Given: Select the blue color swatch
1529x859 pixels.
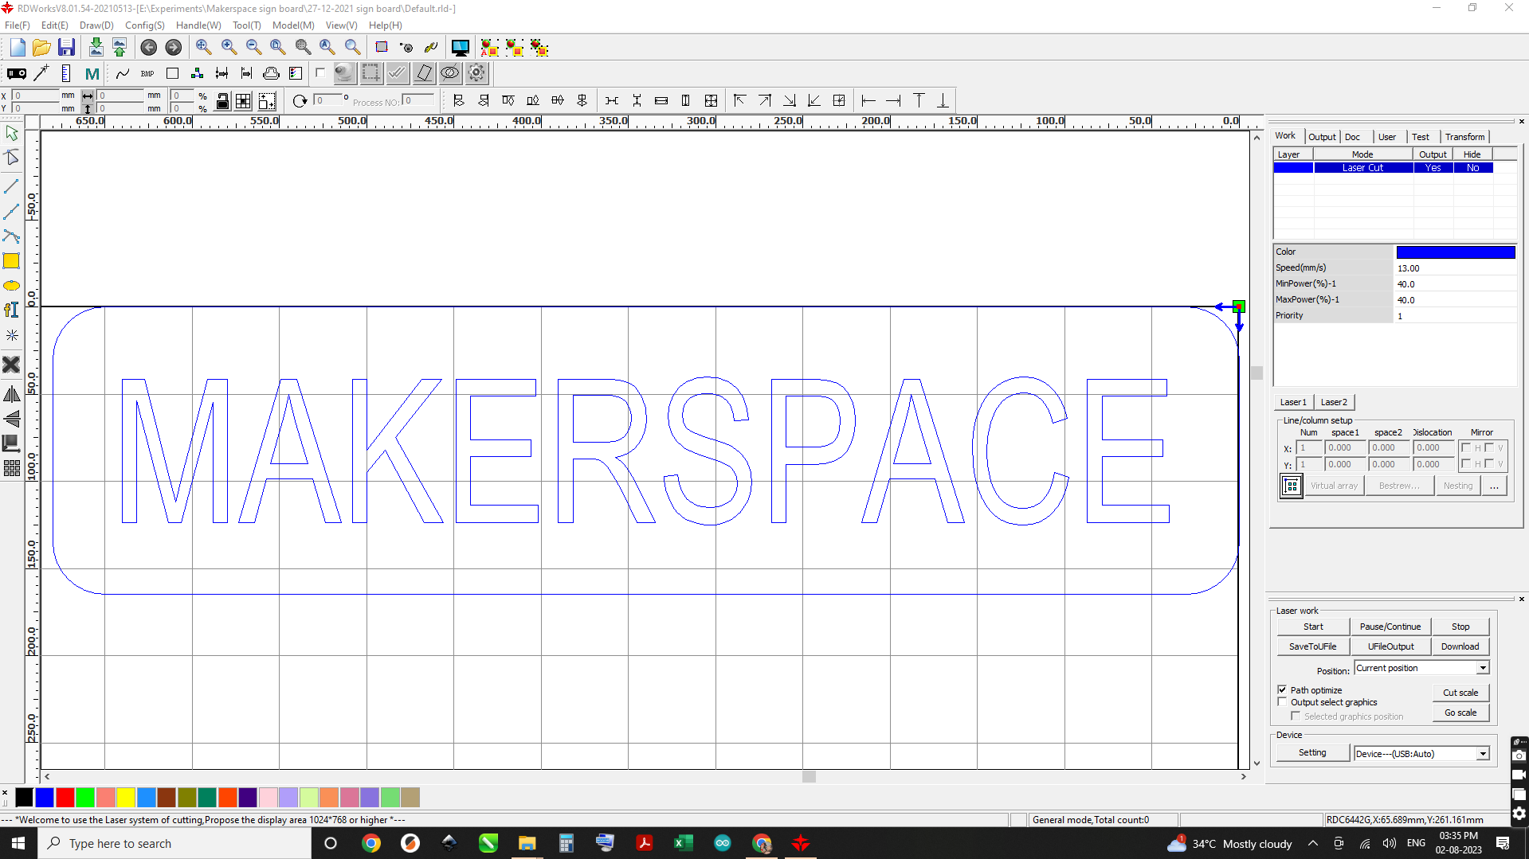Looking at the screenshot, I should [x=45, y=797].
